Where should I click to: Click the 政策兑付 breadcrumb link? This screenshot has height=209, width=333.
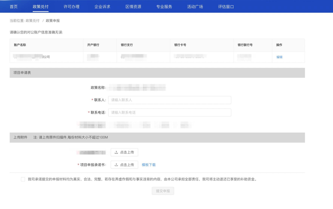coord(32,21)
